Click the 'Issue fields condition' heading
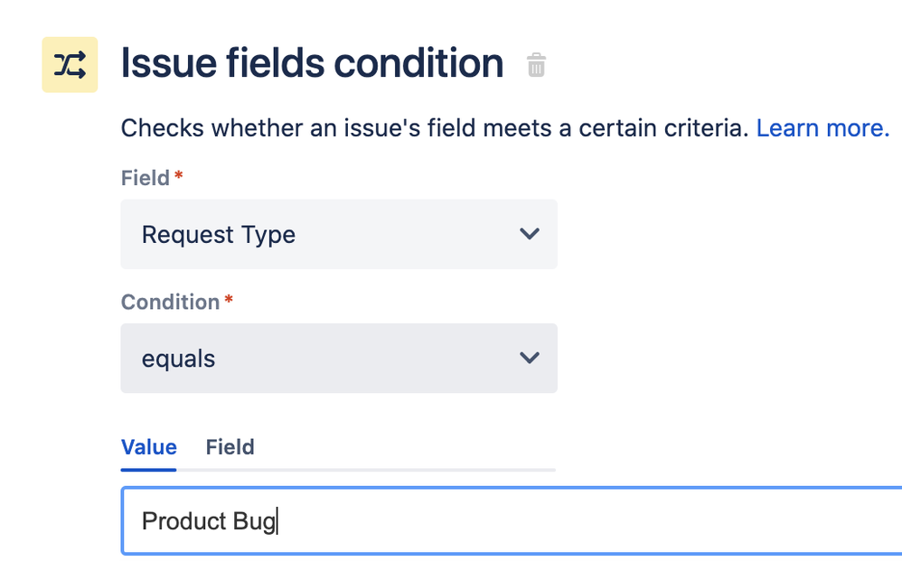902x561 pixels. [x=312, y=64]
